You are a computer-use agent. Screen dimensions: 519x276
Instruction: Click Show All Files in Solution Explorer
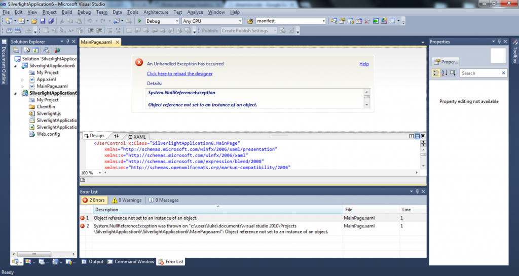27,50
